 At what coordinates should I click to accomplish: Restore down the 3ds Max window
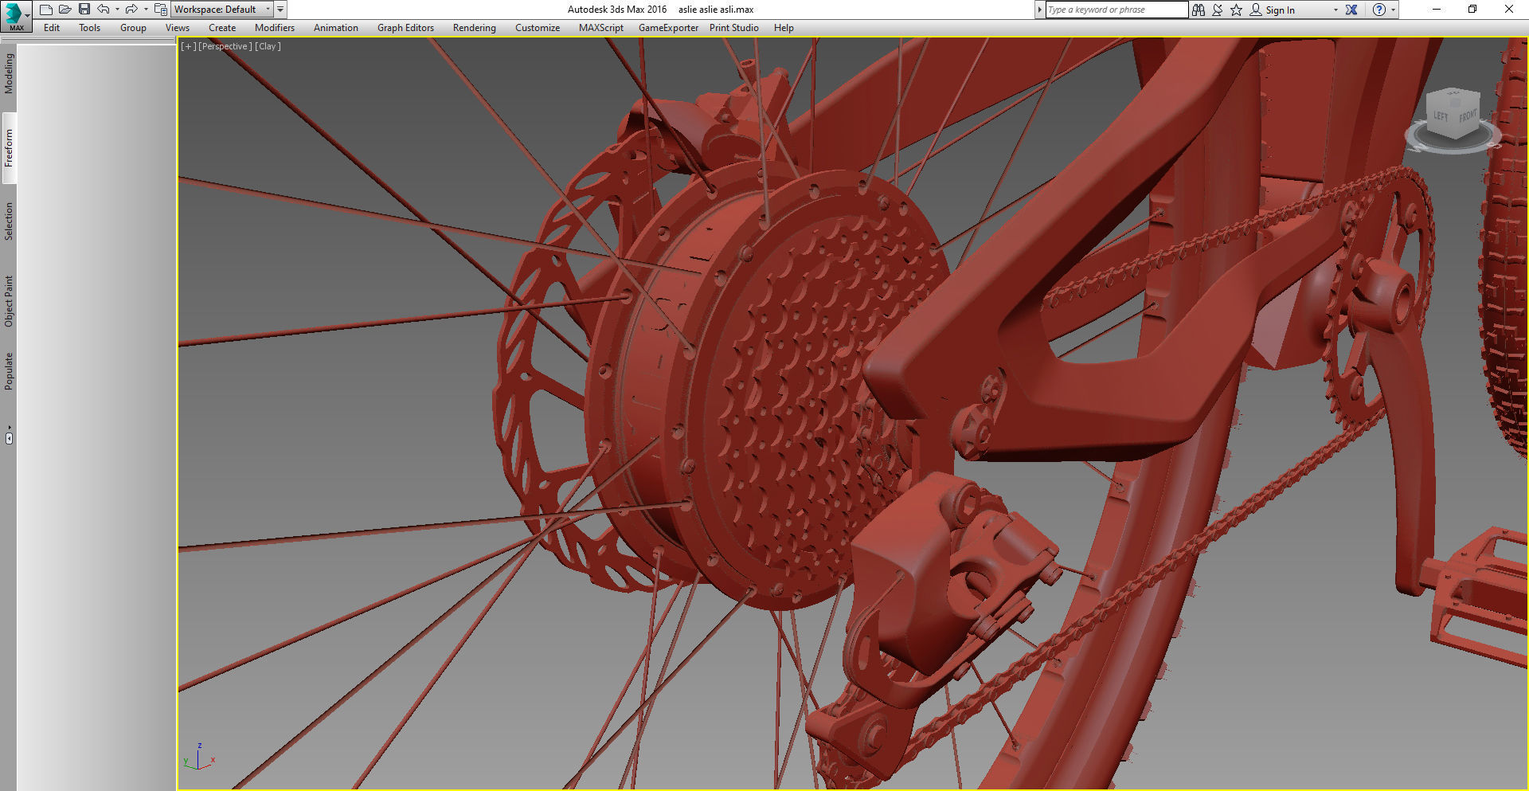tap(1472, 10)
